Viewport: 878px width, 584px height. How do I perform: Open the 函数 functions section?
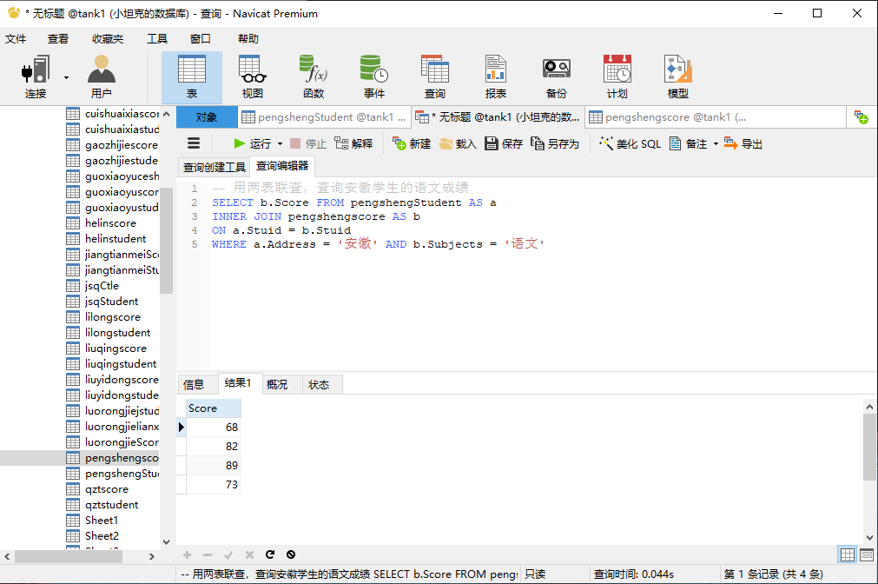pos(314,77)
